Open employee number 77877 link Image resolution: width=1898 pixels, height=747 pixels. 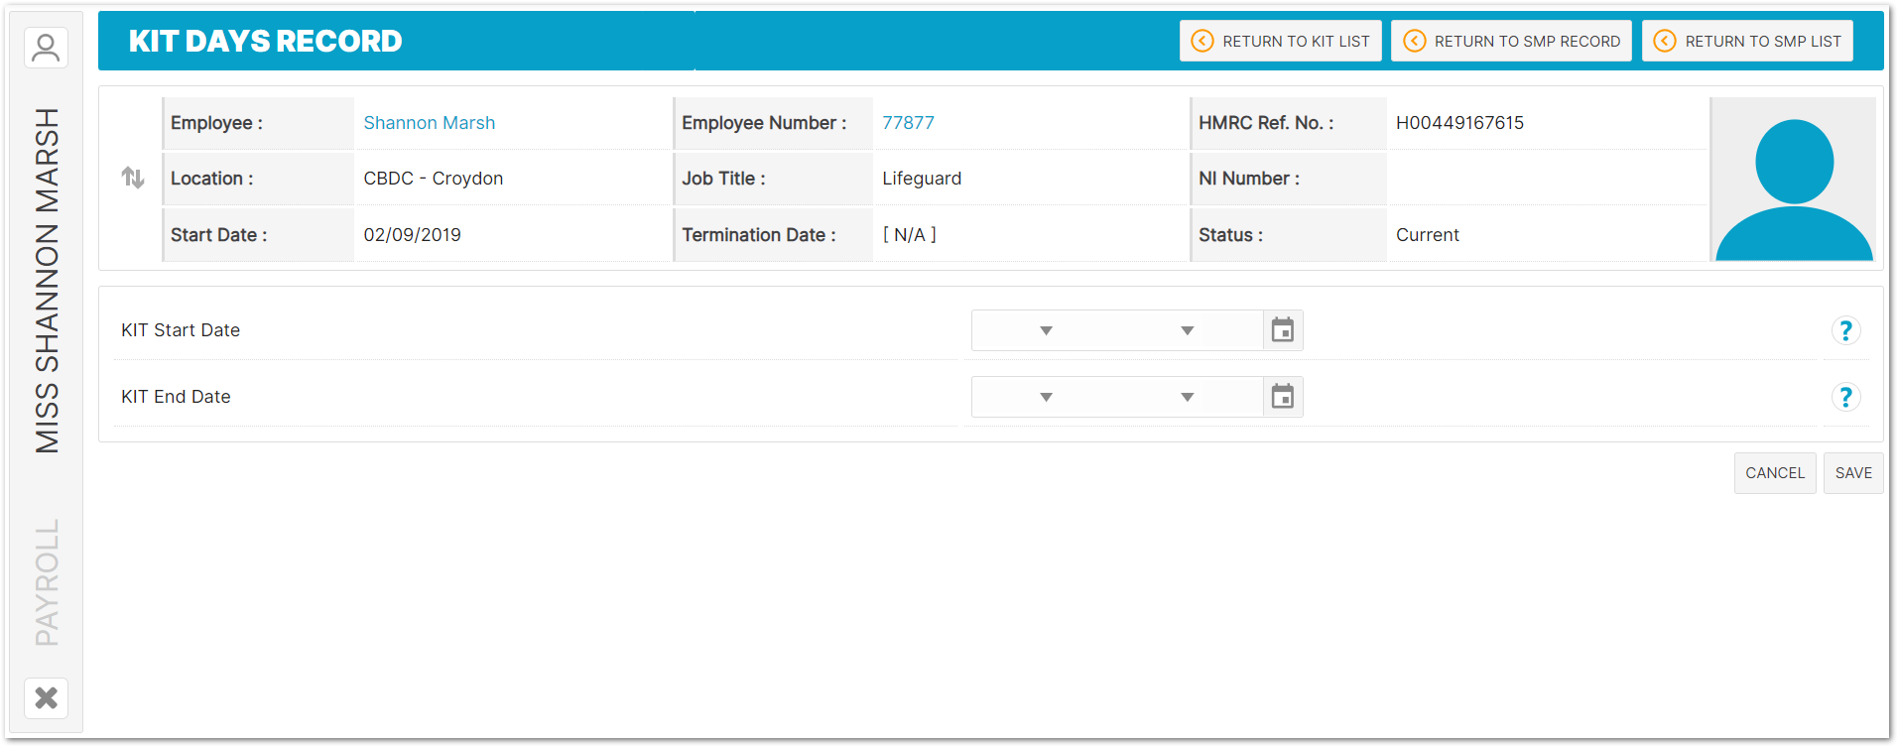pos(908,123)
